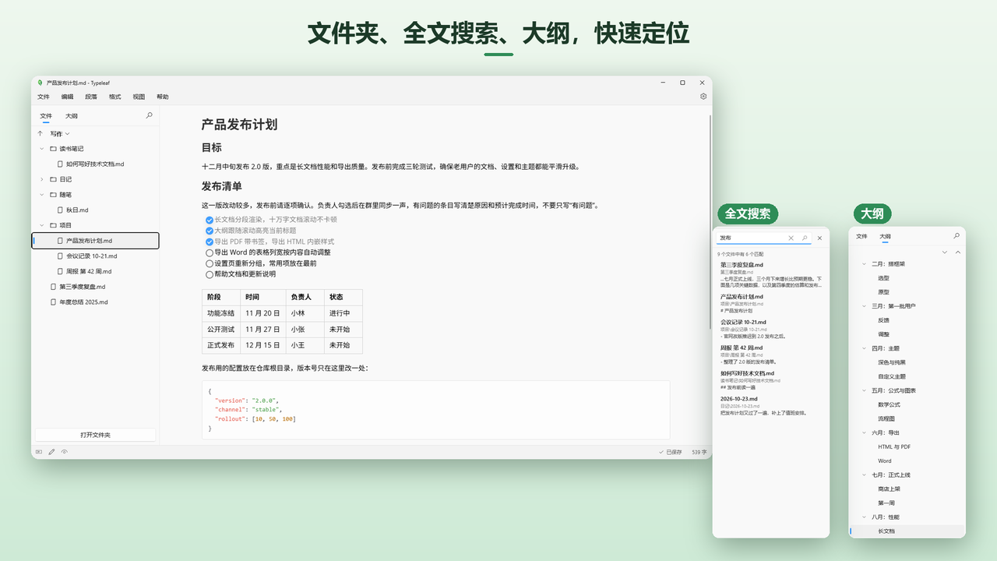Collapse the 随笔 folder chevron

[x=42, y=195]
